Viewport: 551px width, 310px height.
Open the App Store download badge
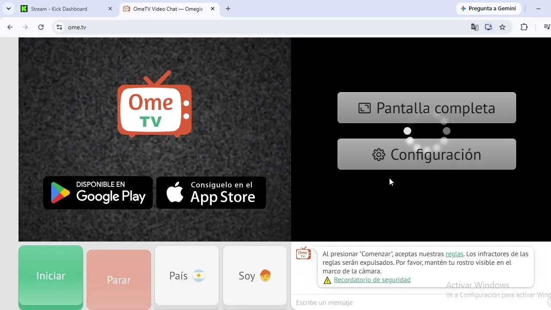coord(211,192)
